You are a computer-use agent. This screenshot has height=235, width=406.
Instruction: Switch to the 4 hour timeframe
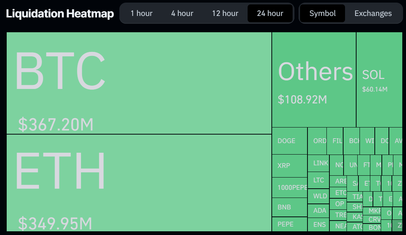182,13
